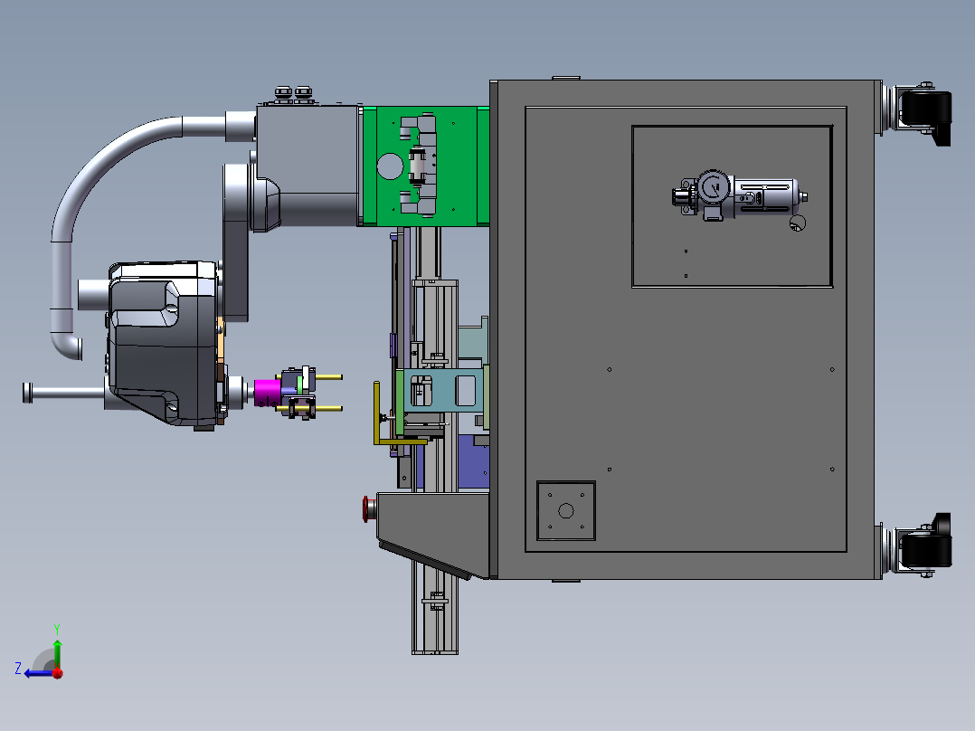
Task: Click the red origin ball of the triad
Action: click(x=58, y=673)
